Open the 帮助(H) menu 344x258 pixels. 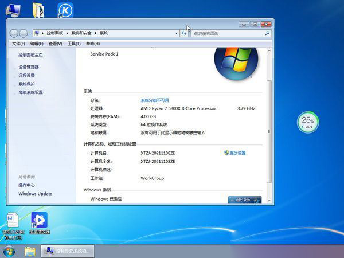[93, 44]
